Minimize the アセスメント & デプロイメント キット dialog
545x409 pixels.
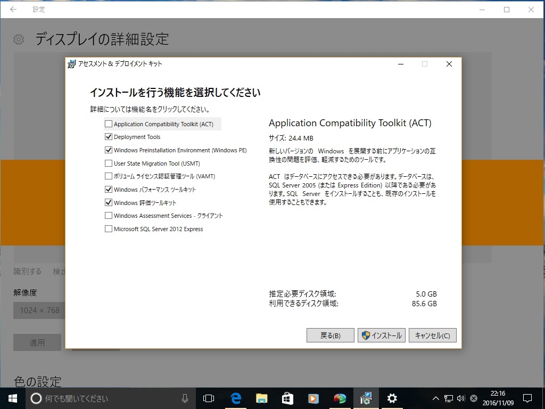[401, 64]
